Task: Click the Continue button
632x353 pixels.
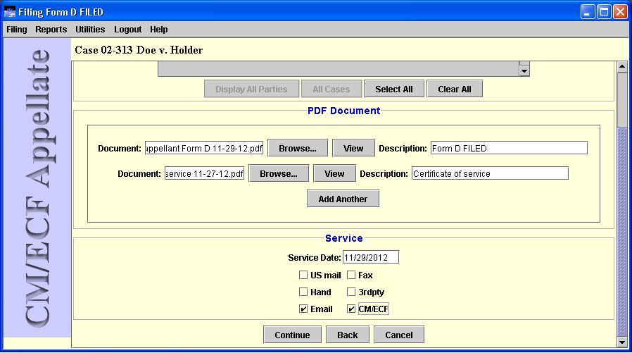Action: point(292,335)
